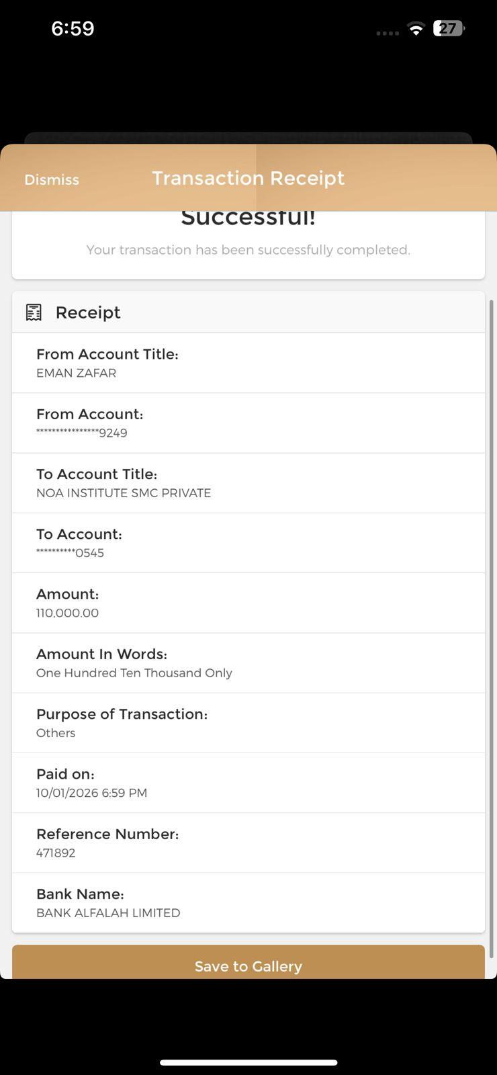Tap the From Account number ending 9249

pyautogui.click(x=82, y=433)
